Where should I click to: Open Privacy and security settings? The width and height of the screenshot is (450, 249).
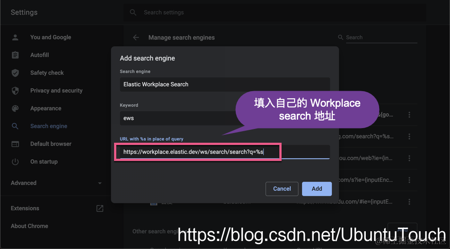click(56, 91)
